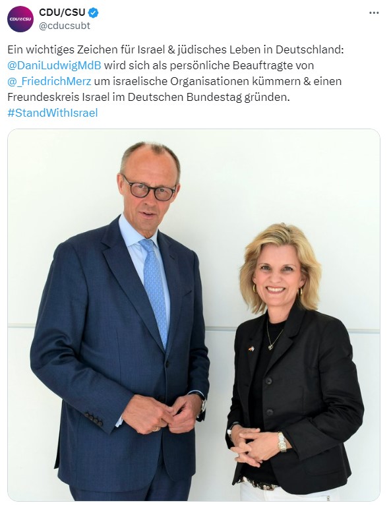Enlarge the tweet photo
391x505 pixels.
coord(194,314)
